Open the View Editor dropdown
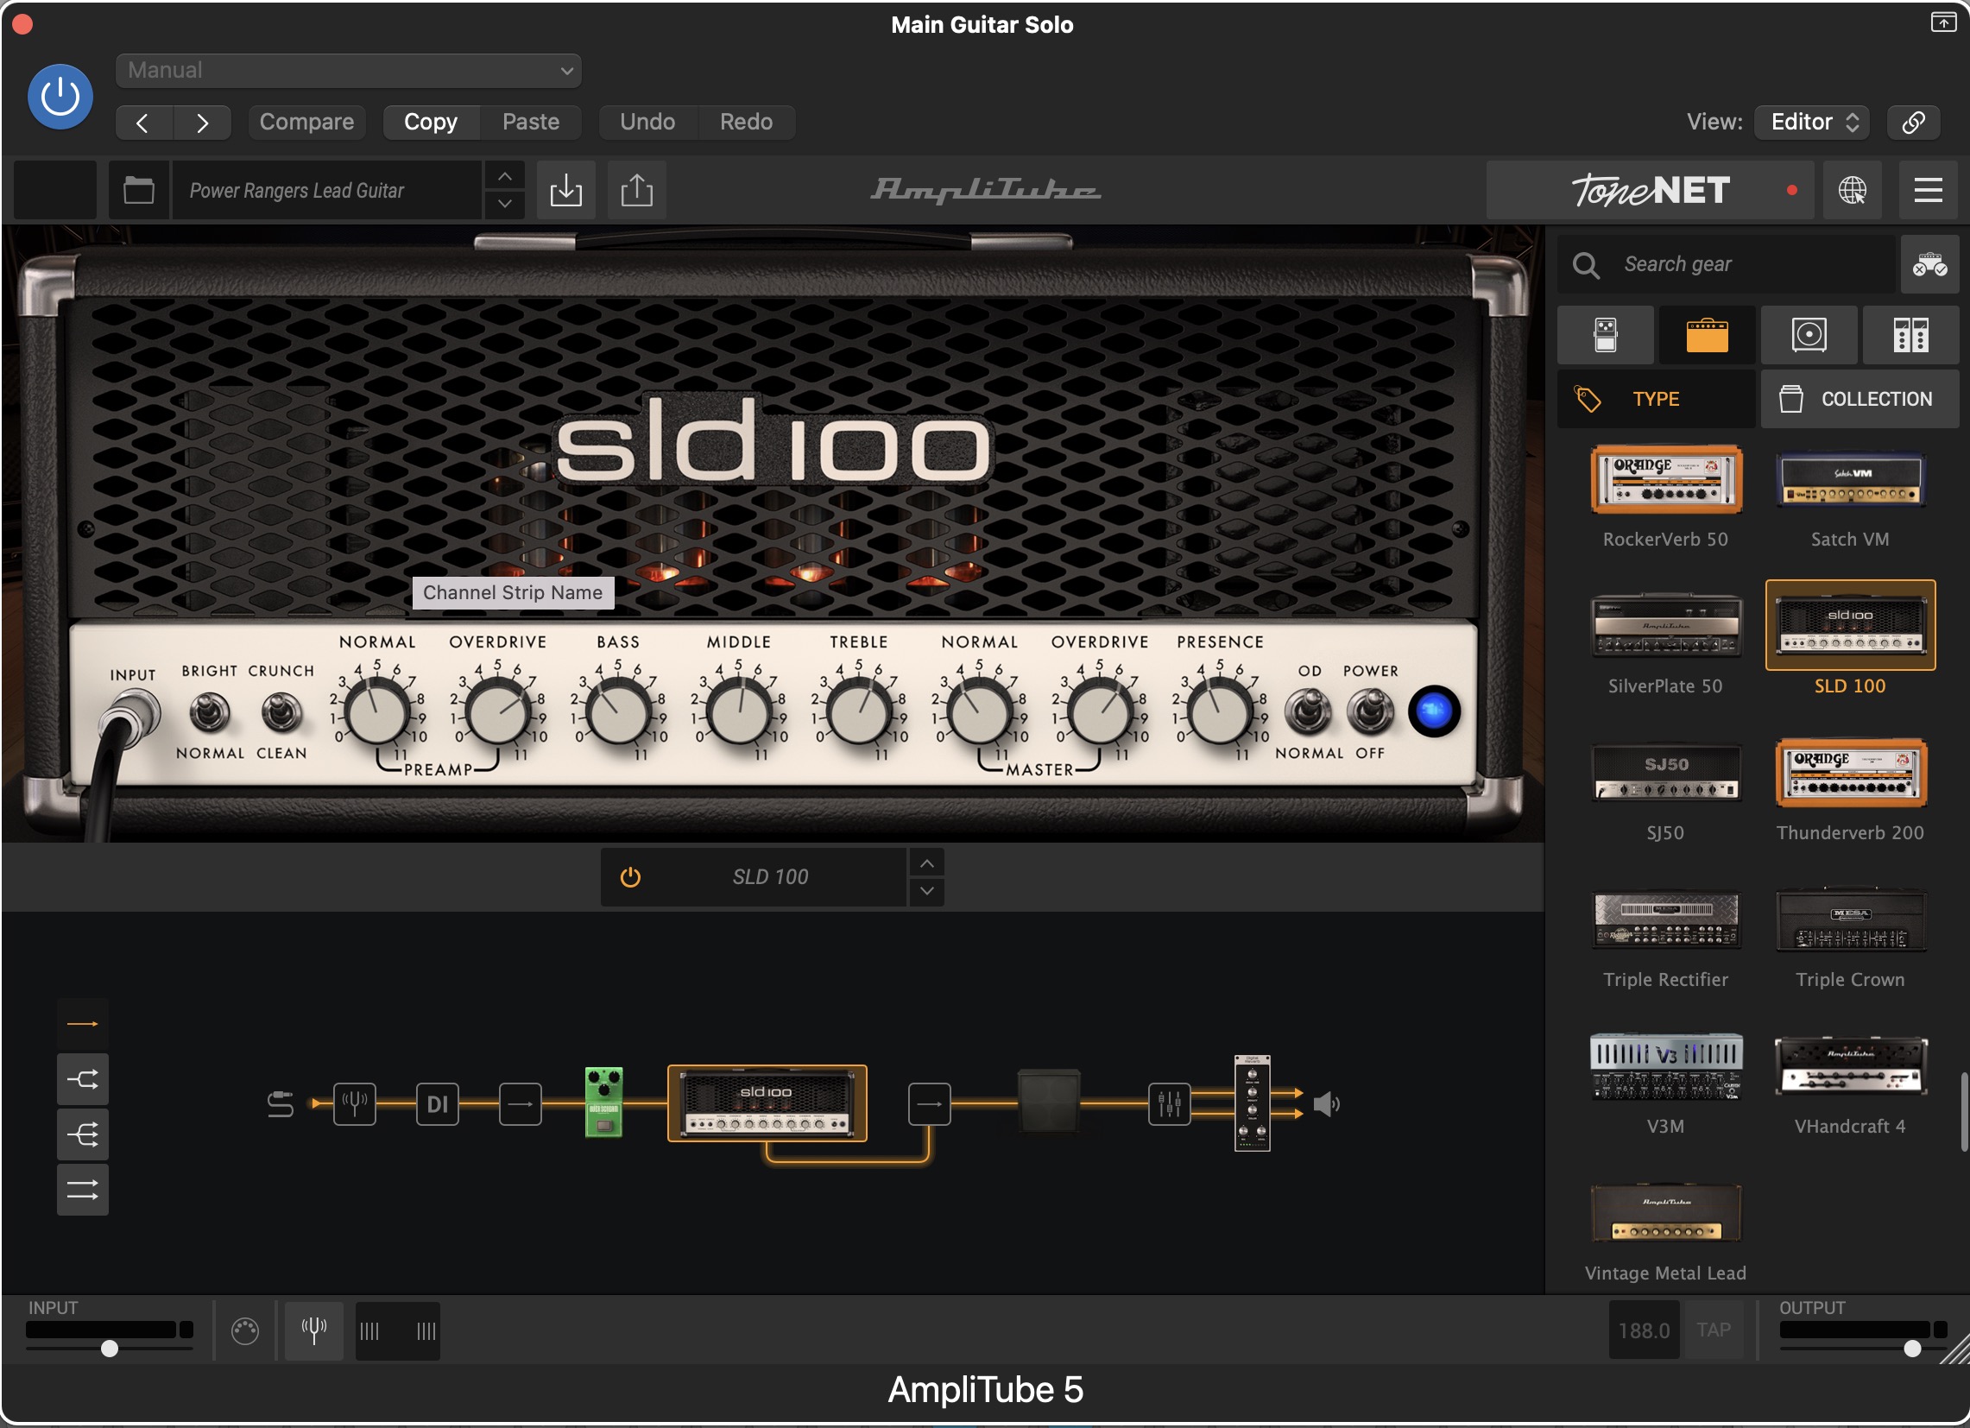 [x=1811, y=122]
